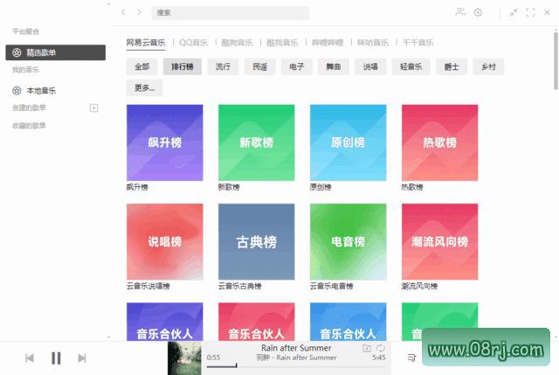The image size is (559, 375).
Task: Open the current playlist queue icon
Action: click(x=411, y=358)
